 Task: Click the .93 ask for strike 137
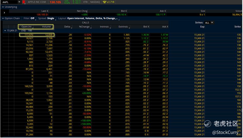tap(164, 42)
